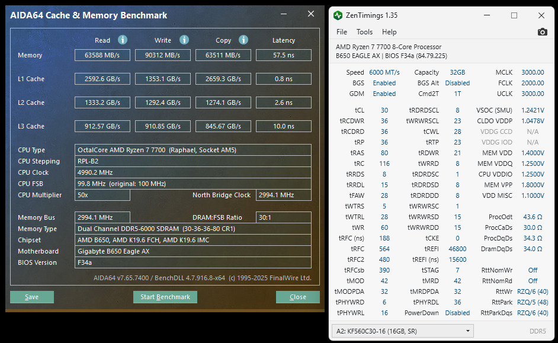Minimize the ZenTimings window
Screen dimensions: 558x343
click(487, 15)
